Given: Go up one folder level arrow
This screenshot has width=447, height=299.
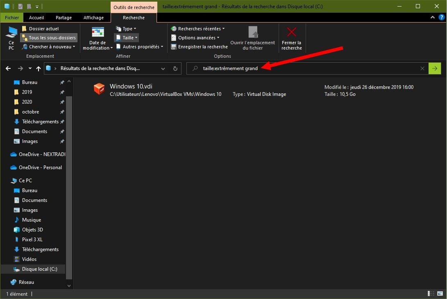Looking at the screenshot, I should pos(39,68).
